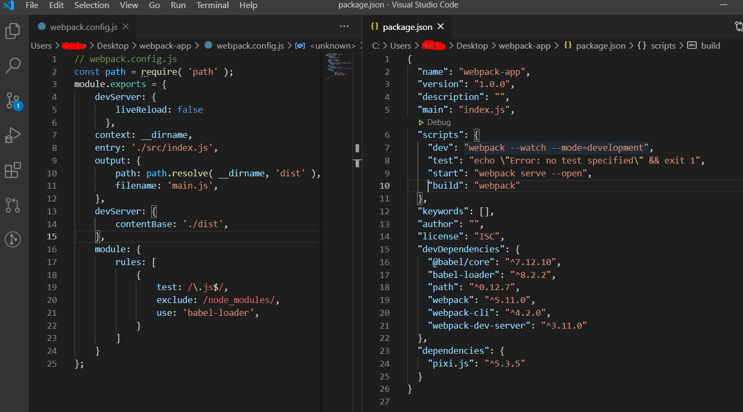
Task: Click the "license": "ISC" line
Action: coord(461,237)
